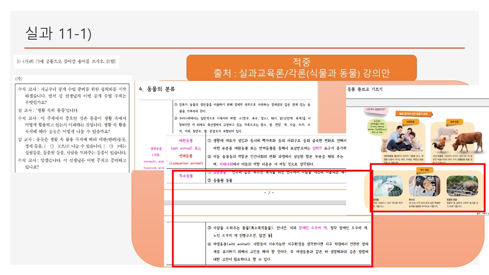Click the pink '애완동물' cell in the table
489x275 pixels.
(x=186, y=141)
